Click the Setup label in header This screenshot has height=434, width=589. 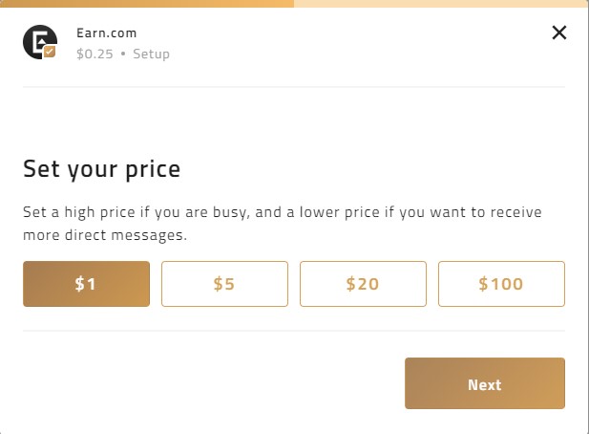(151, 54)
